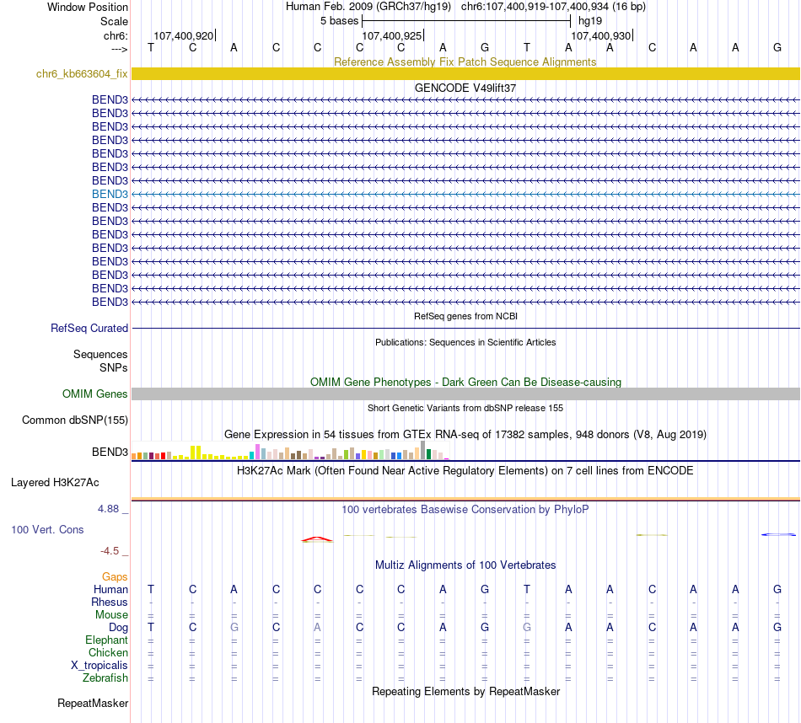The height and width of the screenshot is (723, 801).
Task: Click the -4.5 PhyloP lower scale value
Action: (110, 551)
